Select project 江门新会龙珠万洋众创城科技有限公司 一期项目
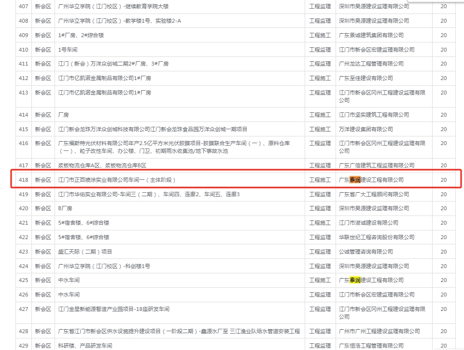The image size is (464, 350). pos(153,129)
